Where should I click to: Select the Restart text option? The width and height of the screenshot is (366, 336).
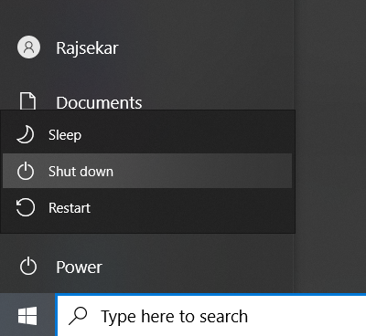(x=70, y=208)
